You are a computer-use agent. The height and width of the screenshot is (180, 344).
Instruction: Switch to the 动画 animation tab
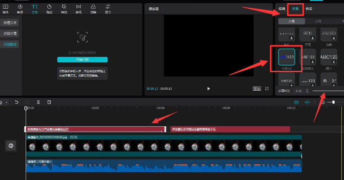pos(295,9)
